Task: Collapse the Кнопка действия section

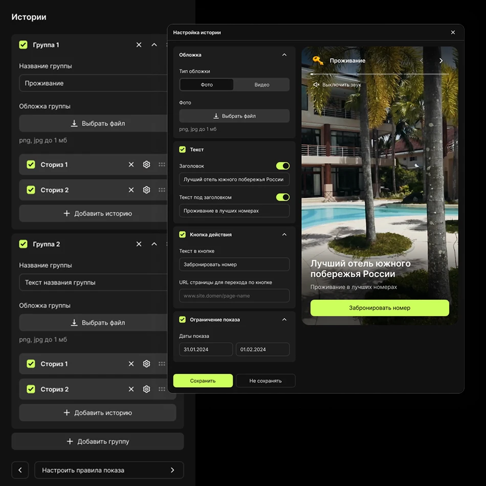Action: (284, 235)
